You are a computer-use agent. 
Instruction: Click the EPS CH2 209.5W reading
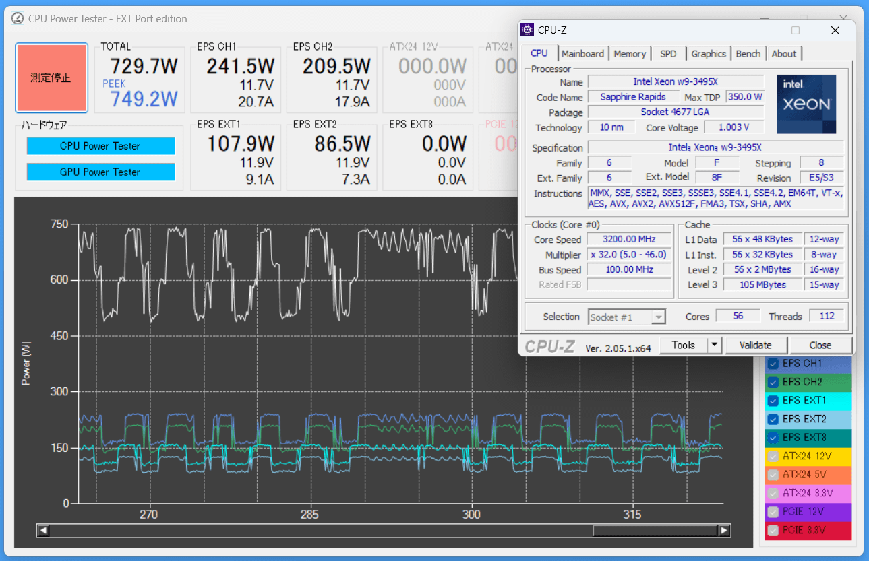point(336,66)
